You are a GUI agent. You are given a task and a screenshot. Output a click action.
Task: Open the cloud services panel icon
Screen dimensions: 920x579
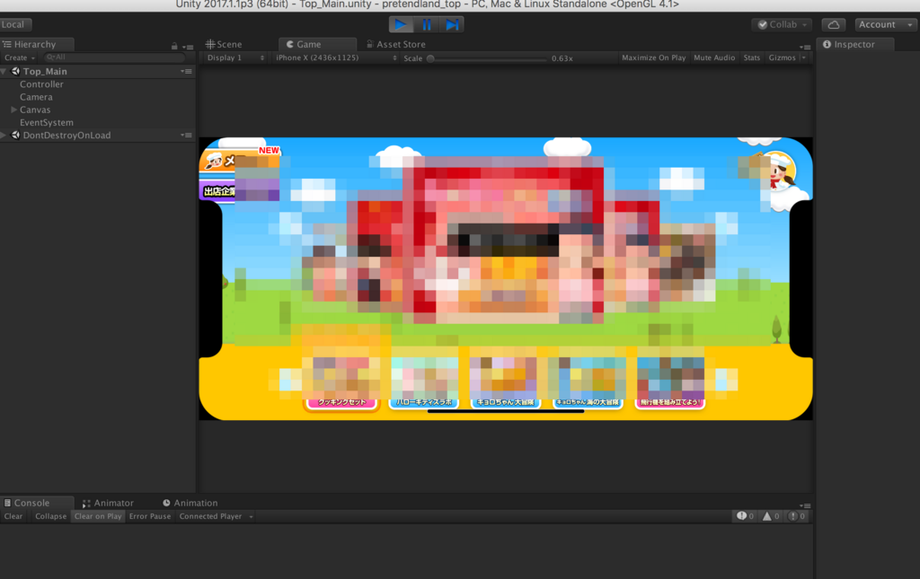(833, 24)
